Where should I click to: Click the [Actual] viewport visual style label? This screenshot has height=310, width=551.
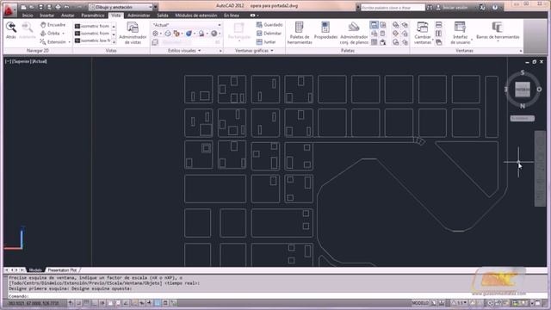coord(40,61)
